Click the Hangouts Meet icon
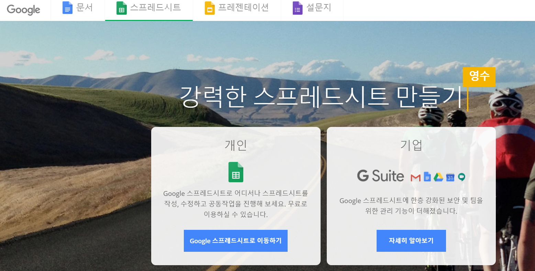The image size is (535, 271). [461, 177]
